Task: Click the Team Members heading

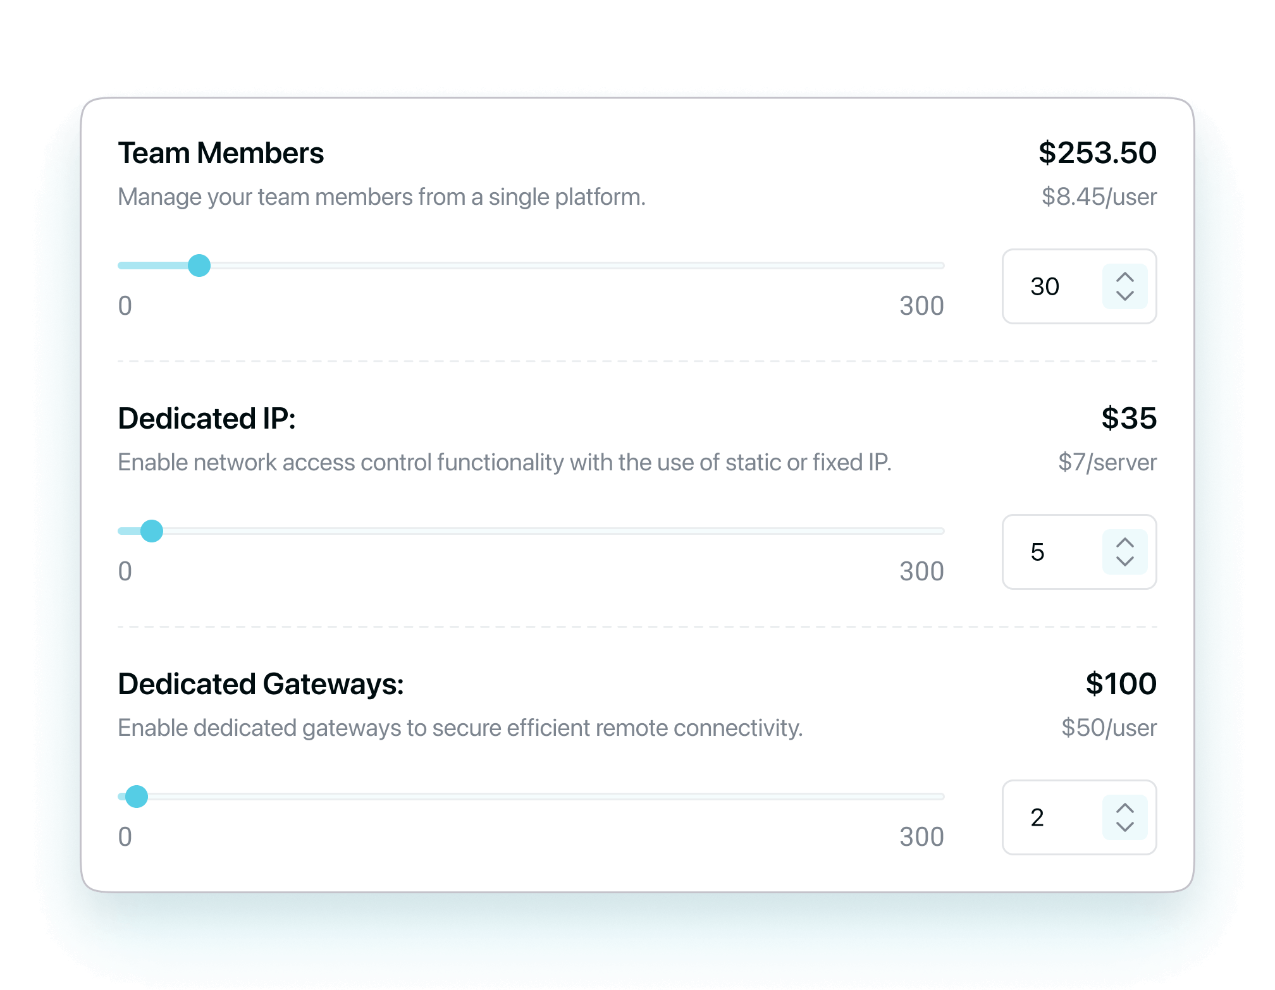Action: [221, 152]
